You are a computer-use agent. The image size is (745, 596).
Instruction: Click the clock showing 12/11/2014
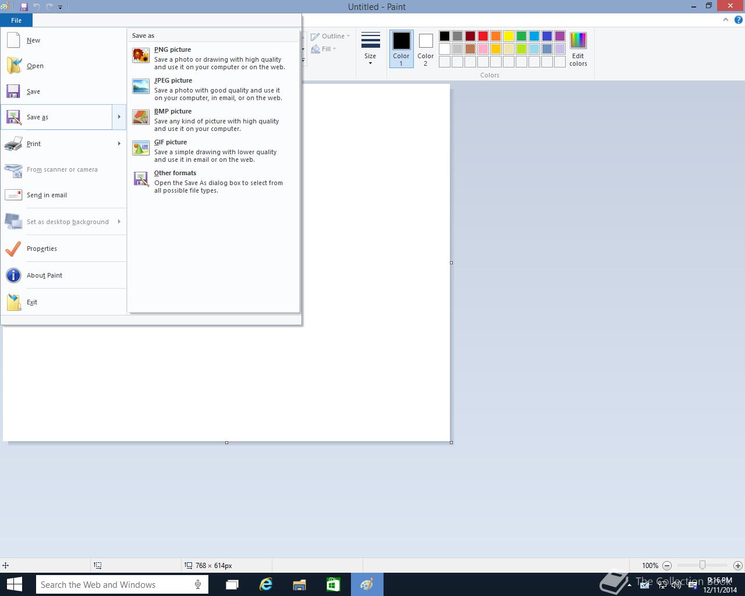(720, 585)
